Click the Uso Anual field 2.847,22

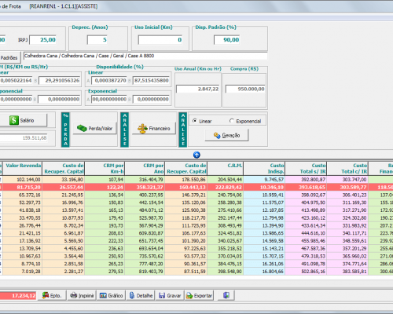[198, 89]
